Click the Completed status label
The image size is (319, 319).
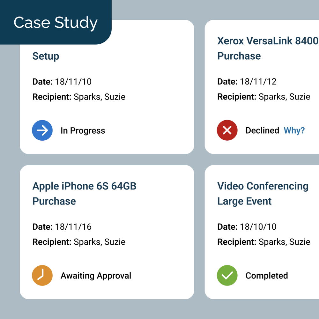click(267, 276)
